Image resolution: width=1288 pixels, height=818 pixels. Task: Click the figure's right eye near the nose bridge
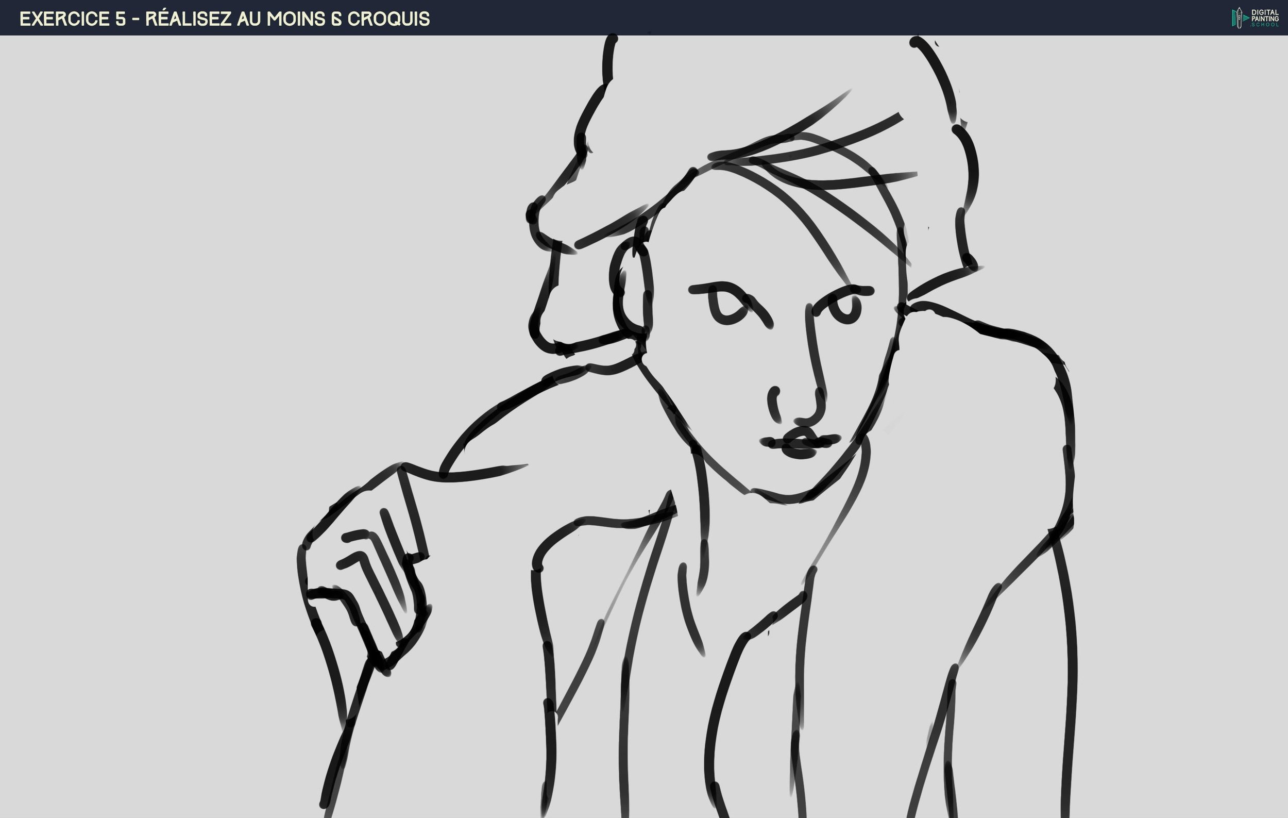[x=845, y=309]
